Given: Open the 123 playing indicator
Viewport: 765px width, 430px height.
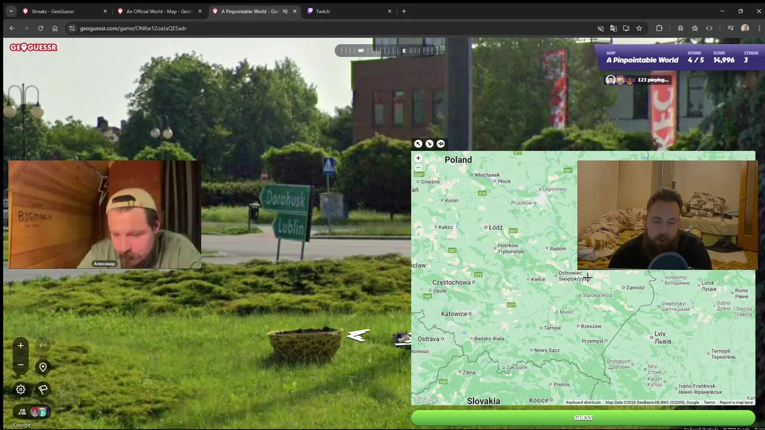Looking at the screenshot, I should [637, 79].
